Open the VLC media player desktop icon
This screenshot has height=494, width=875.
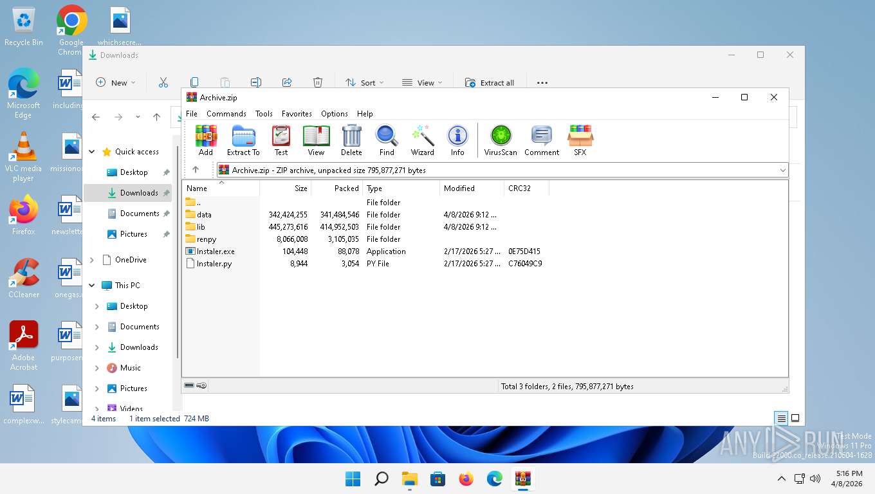(x=23, y=157)
